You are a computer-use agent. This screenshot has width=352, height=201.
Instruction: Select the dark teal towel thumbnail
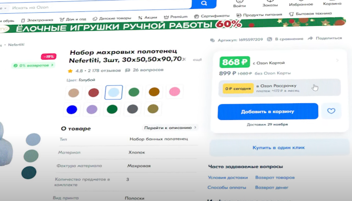[x=29, y=172]
